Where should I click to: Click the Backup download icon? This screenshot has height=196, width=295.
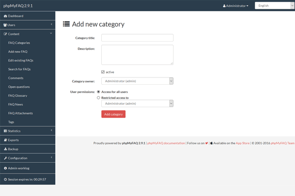[5, 149]
